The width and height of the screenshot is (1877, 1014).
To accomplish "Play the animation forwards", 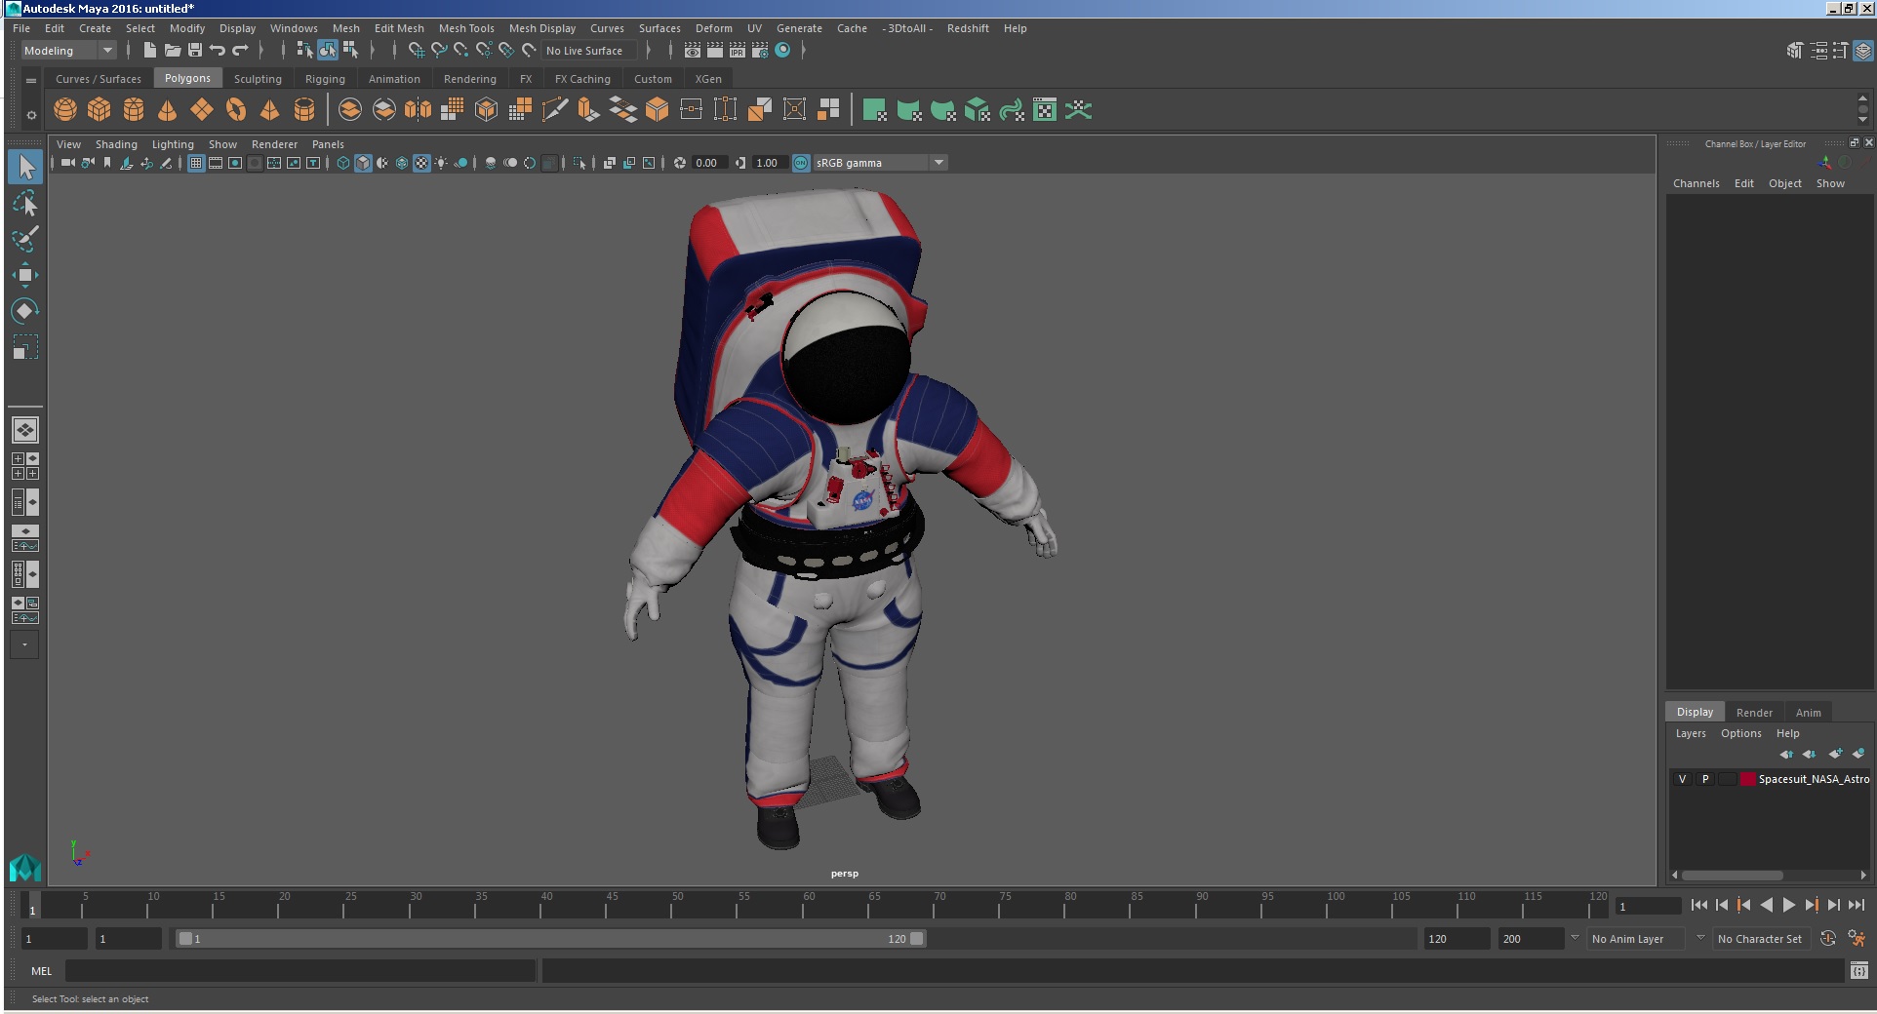I will tap(1789, 906).
